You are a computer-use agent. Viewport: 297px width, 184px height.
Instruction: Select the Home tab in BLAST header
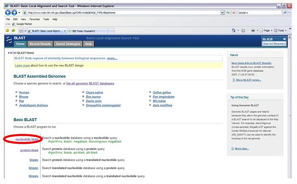point(20,44)
